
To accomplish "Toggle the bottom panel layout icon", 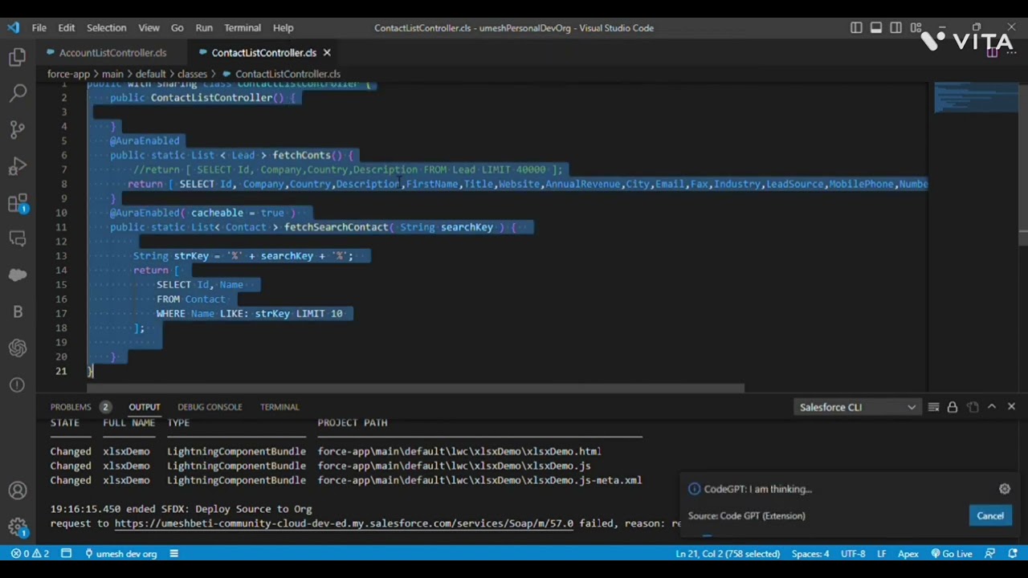I will (876, 27).
